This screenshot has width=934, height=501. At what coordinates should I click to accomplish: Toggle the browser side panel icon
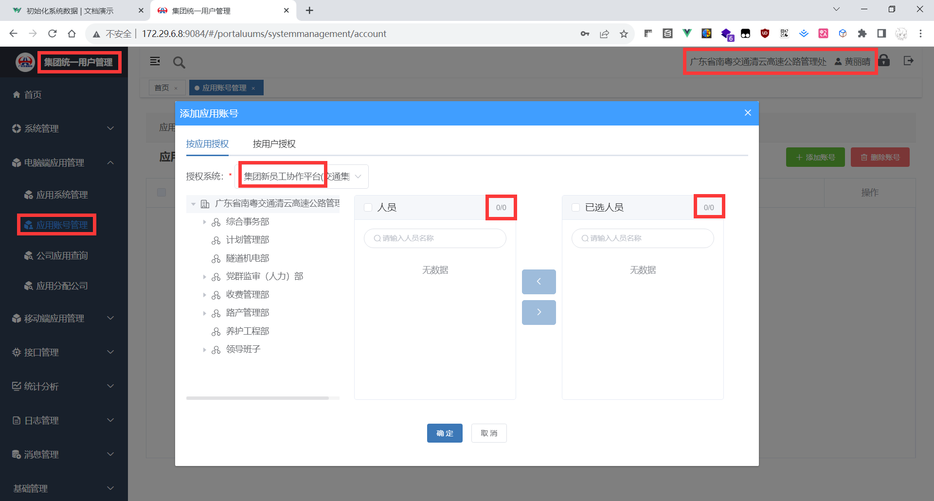tap(881, 34)
